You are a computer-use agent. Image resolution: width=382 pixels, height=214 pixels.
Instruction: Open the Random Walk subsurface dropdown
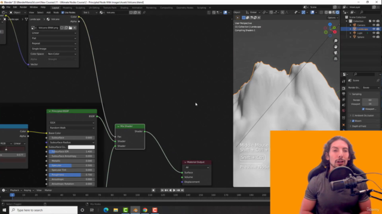tap(72, 128)
